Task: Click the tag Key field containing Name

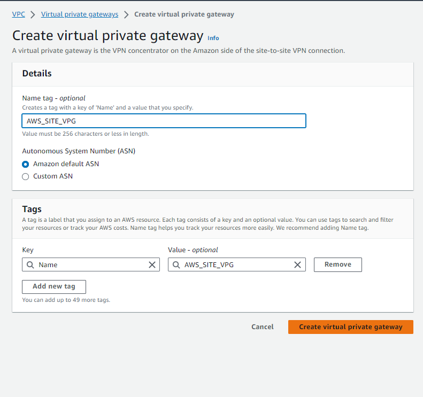Action: [91, 264]
